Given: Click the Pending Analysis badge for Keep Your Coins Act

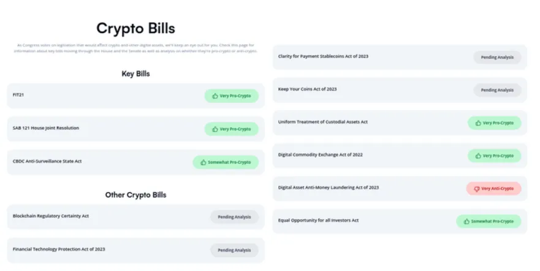Looking at the screenshot, I should point(497,90).
